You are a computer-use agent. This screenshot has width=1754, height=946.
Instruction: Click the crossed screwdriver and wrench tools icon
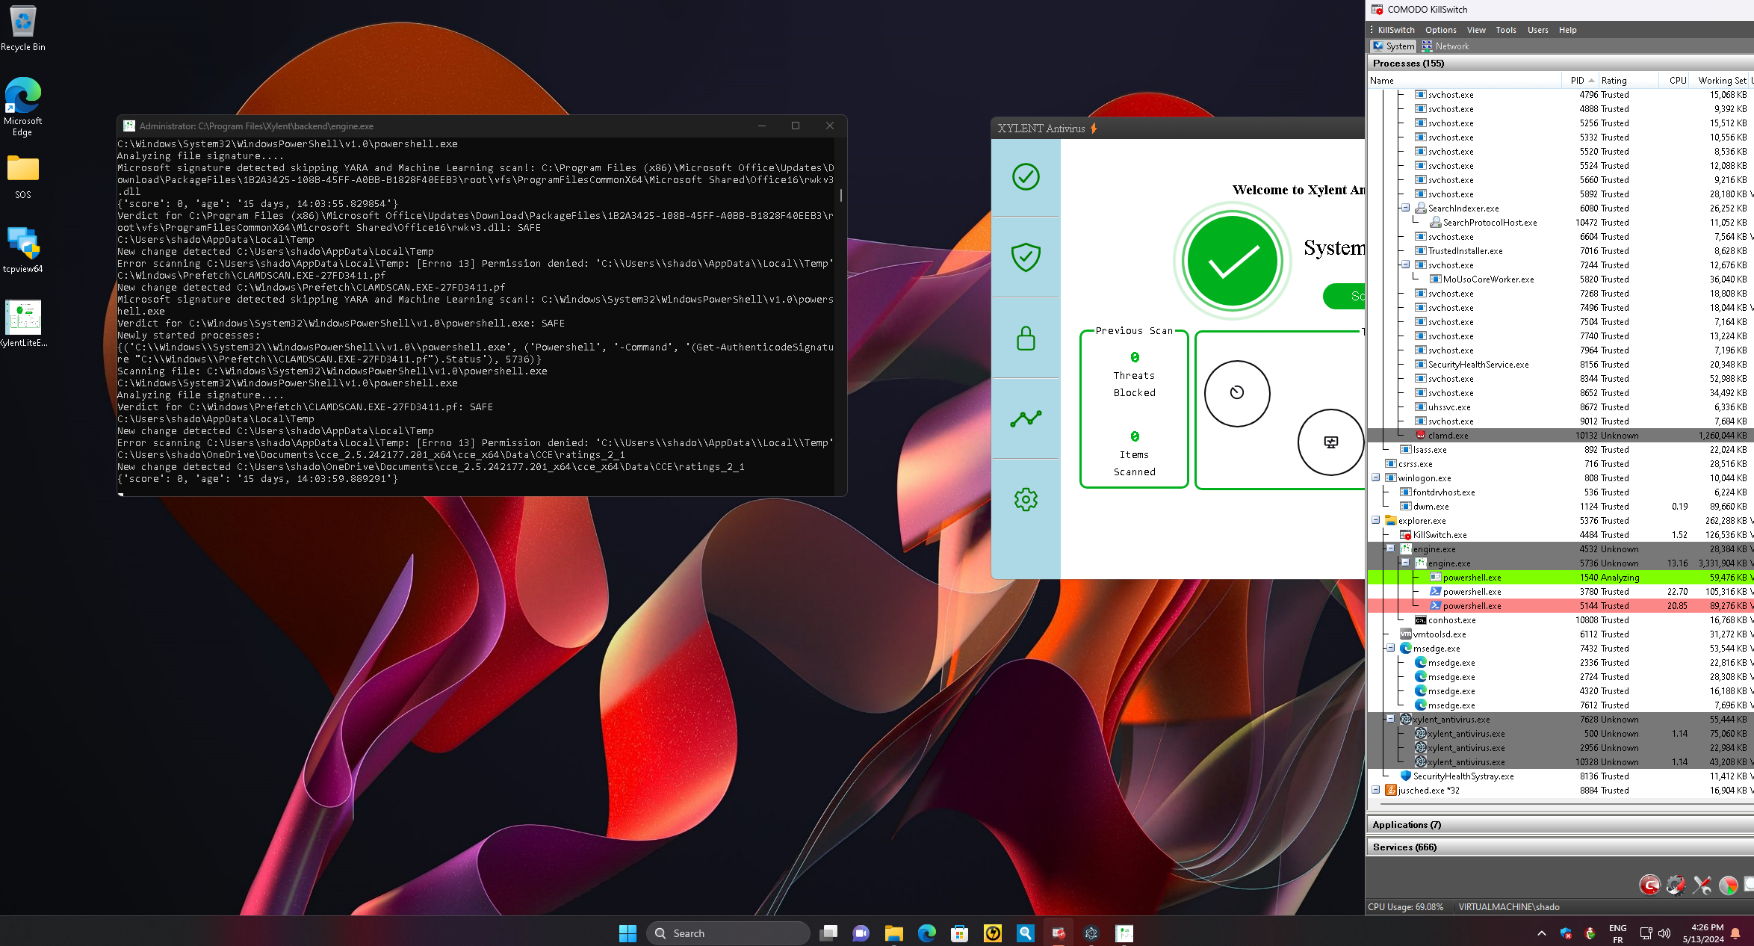tap(1702, 885)
